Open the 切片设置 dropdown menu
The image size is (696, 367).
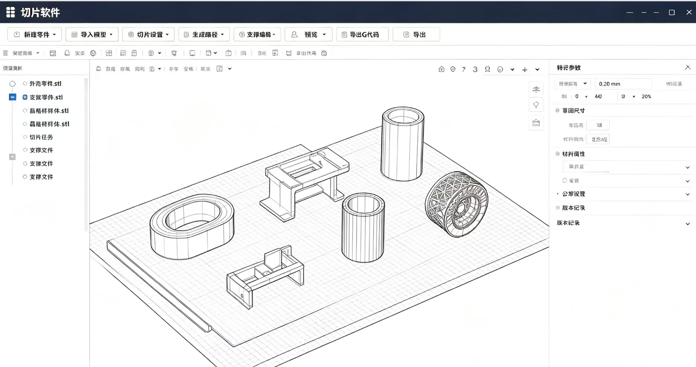148,34
